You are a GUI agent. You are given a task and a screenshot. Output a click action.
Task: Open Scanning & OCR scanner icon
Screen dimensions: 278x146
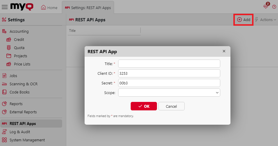tap(4, 84)
